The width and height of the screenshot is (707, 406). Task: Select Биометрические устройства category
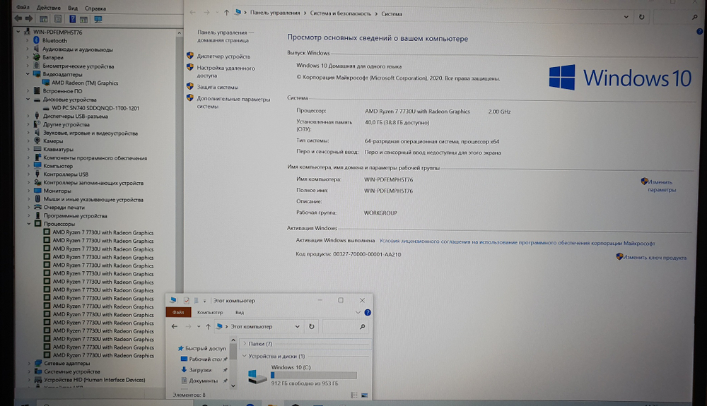(78, 66)
